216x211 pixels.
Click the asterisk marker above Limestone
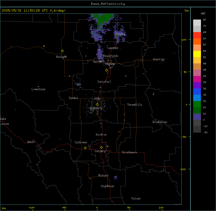pyautogui.click(x=38, y=87)
